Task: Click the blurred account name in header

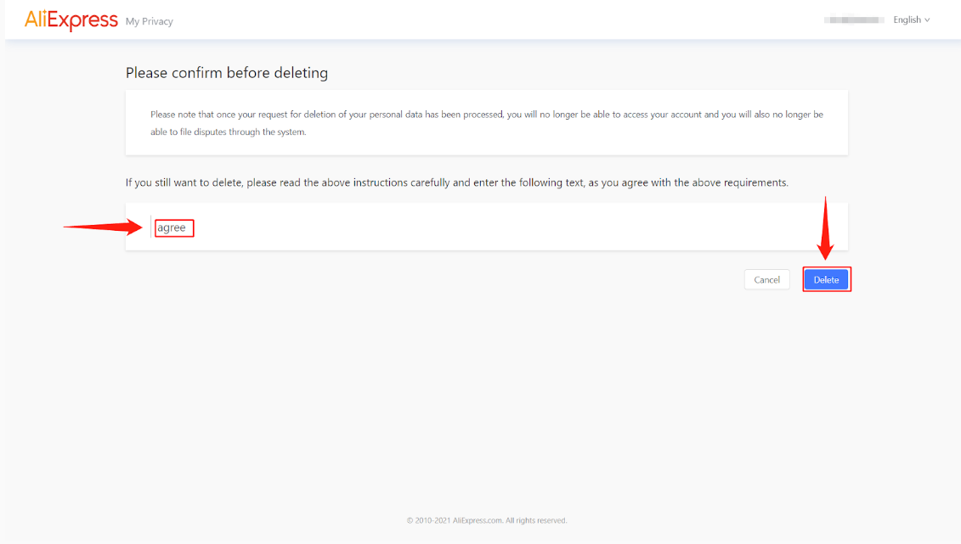Action: click(x=854, y=20)
